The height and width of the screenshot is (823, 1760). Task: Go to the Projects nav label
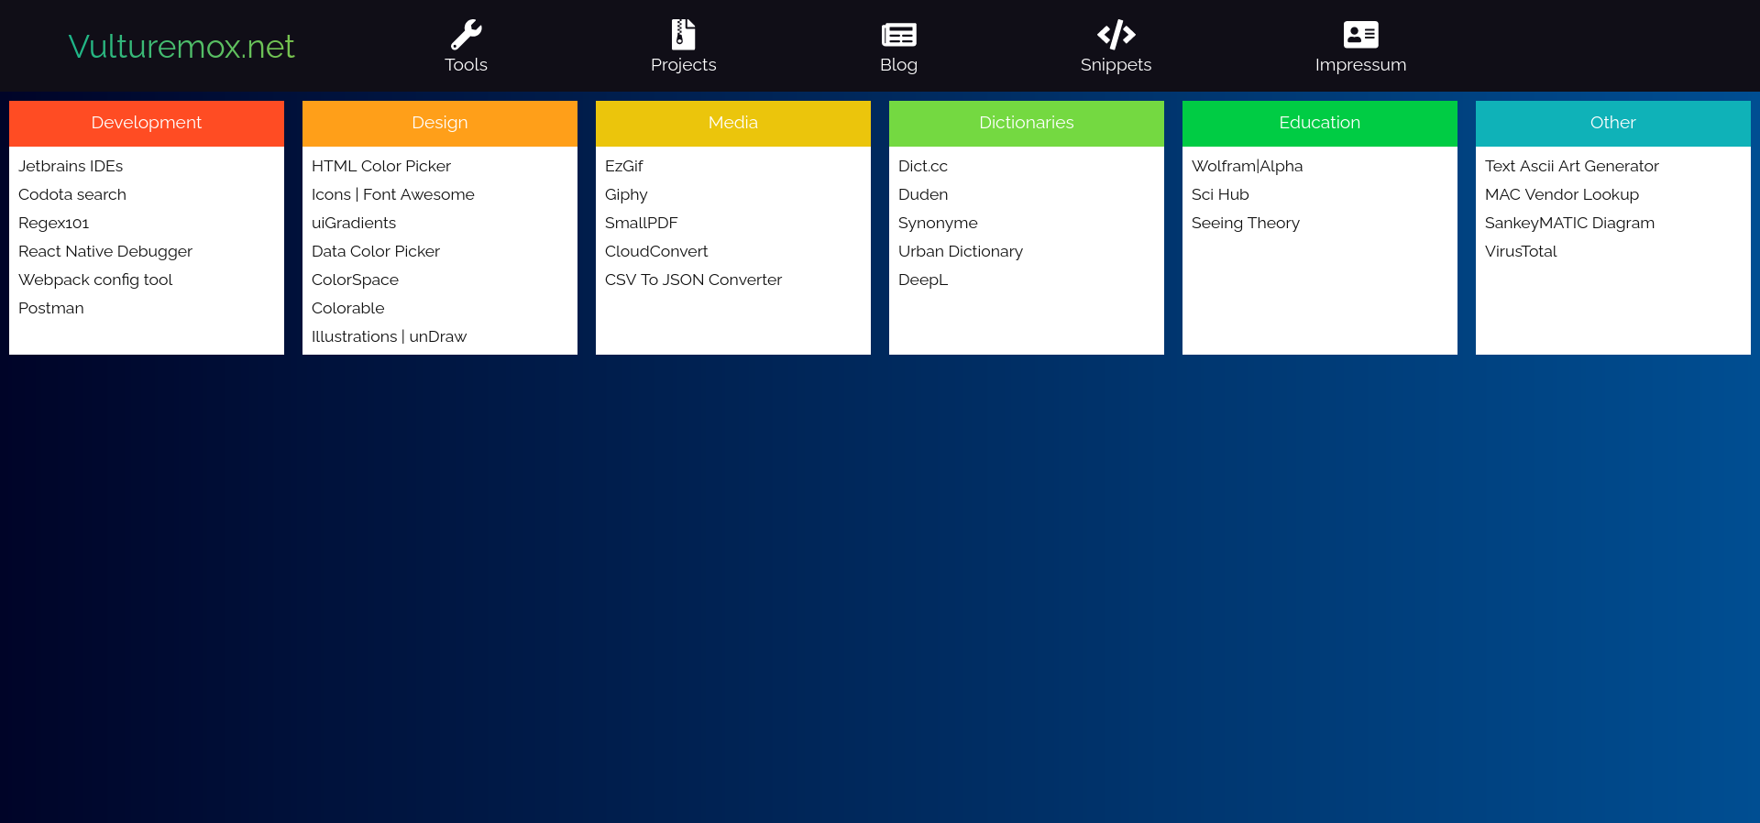683,65
